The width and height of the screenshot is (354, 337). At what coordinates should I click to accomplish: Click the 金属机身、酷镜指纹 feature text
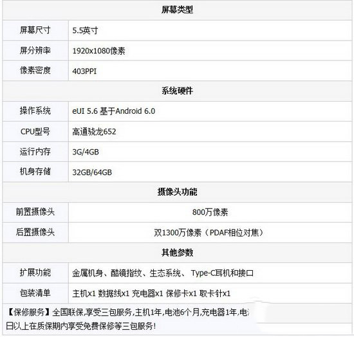163,273
